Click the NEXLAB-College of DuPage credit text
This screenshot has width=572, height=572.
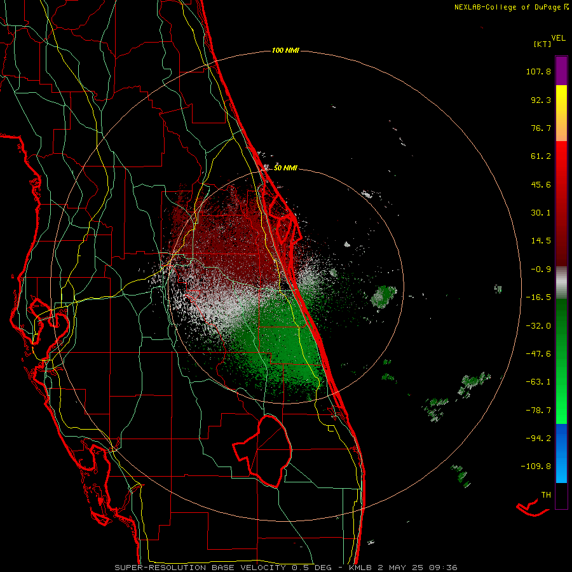click(x=511, y=7)
